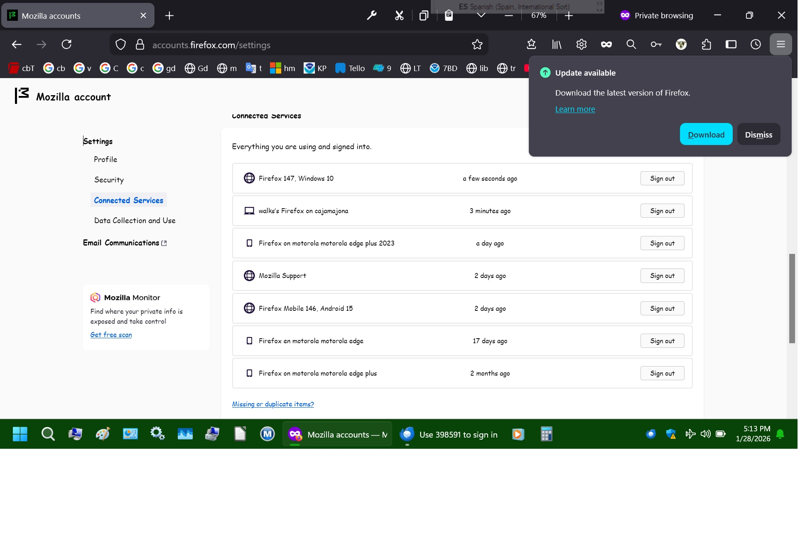Open the Firefox hamburger application menu

pyautogui.click(x=781, y=44)
